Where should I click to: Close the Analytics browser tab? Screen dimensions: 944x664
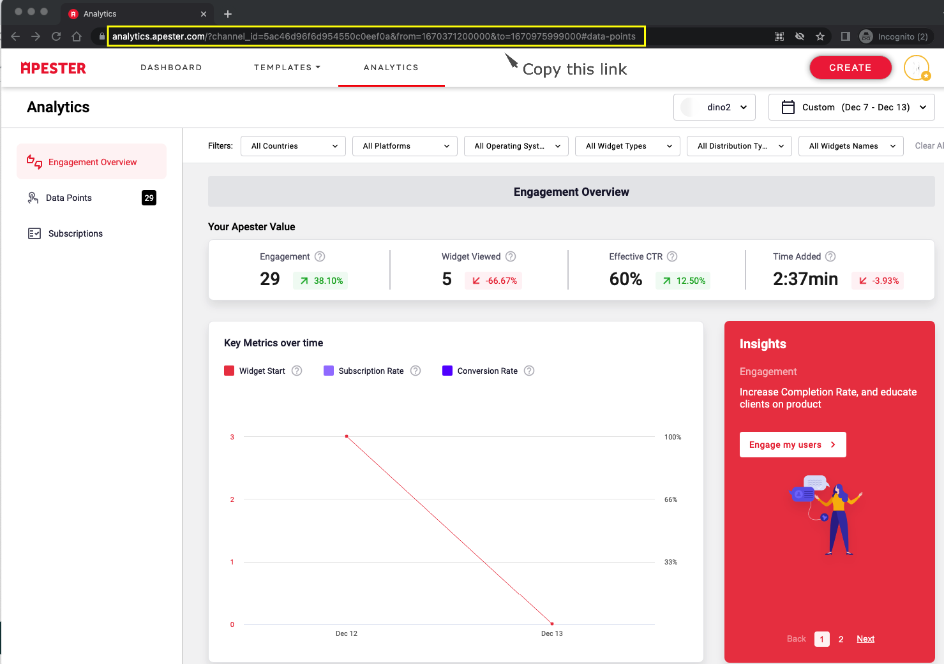click(x=204, y=13)
